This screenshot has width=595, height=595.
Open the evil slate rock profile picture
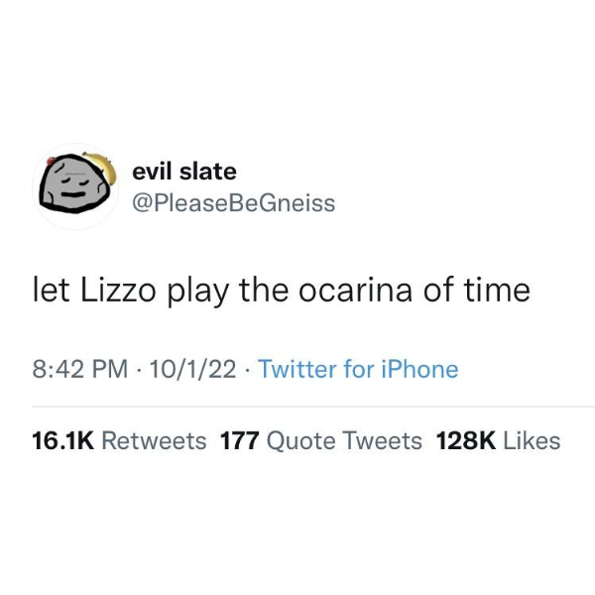point(76,186)
